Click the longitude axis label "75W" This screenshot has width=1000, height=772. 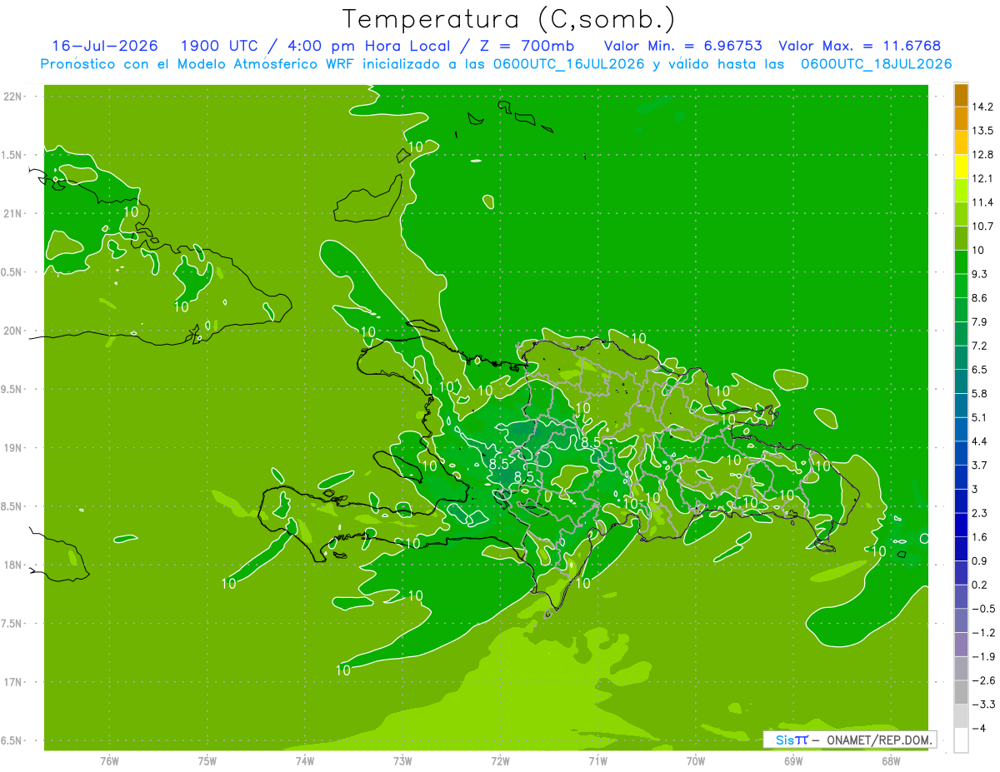point(207,760)
